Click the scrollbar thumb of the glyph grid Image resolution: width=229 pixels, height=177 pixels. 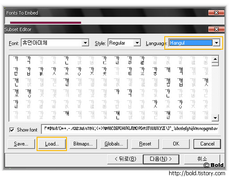[215, 64]
